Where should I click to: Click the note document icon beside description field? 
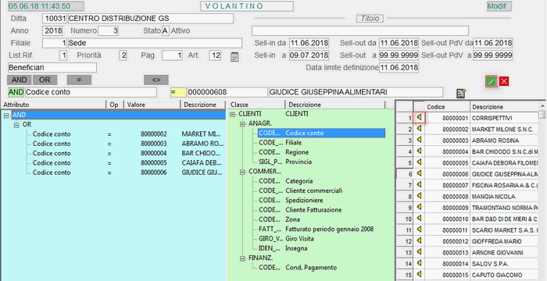pyautogui.click(x=461, y=93)
